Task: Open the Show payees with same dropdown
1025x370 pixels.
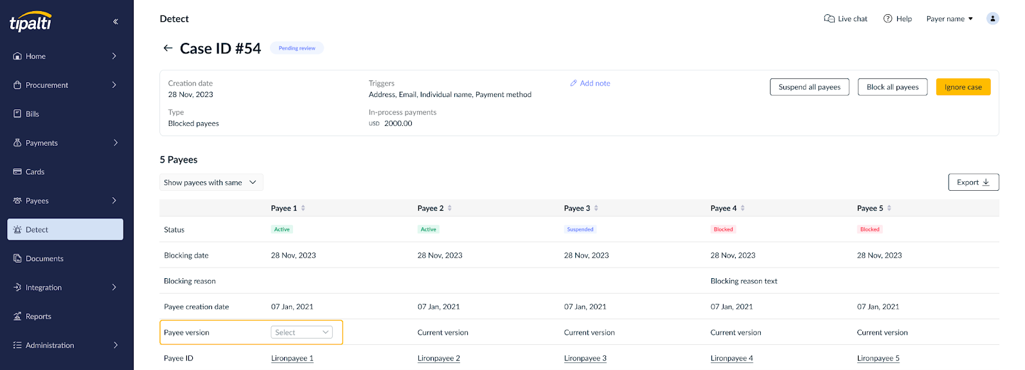Action: tap(211, 182)
